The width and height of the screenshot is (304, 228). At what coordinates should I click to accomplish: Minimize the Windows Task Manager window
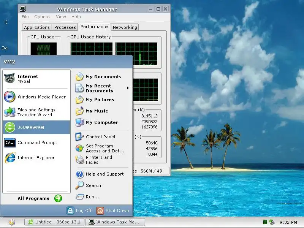pyautogui.click(x=151, y=9)
